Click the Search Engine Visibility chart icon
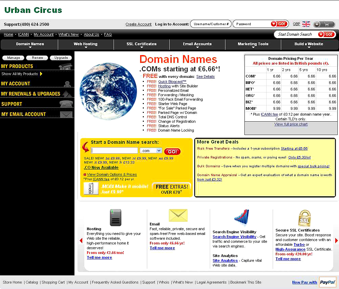Image resolution: width=339 pixels, height=289 pixels. (x=242, y=218)
